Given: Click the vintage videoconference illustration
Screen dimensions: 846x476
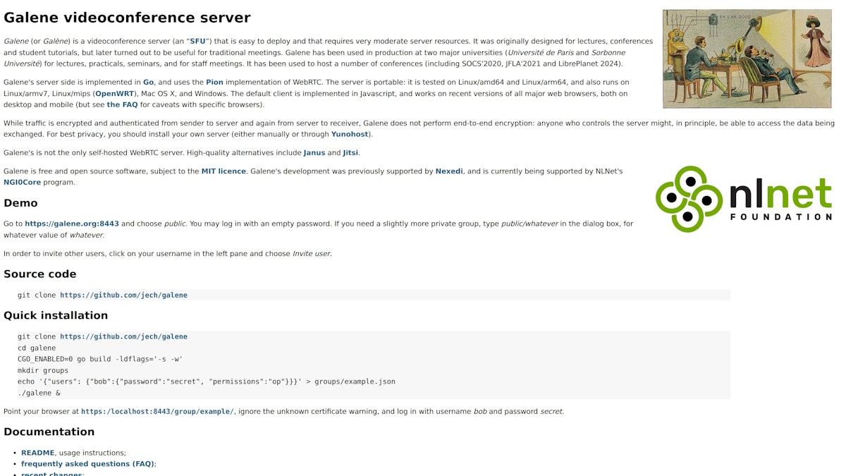Looking at the screenshot, I should coord(747,59).
